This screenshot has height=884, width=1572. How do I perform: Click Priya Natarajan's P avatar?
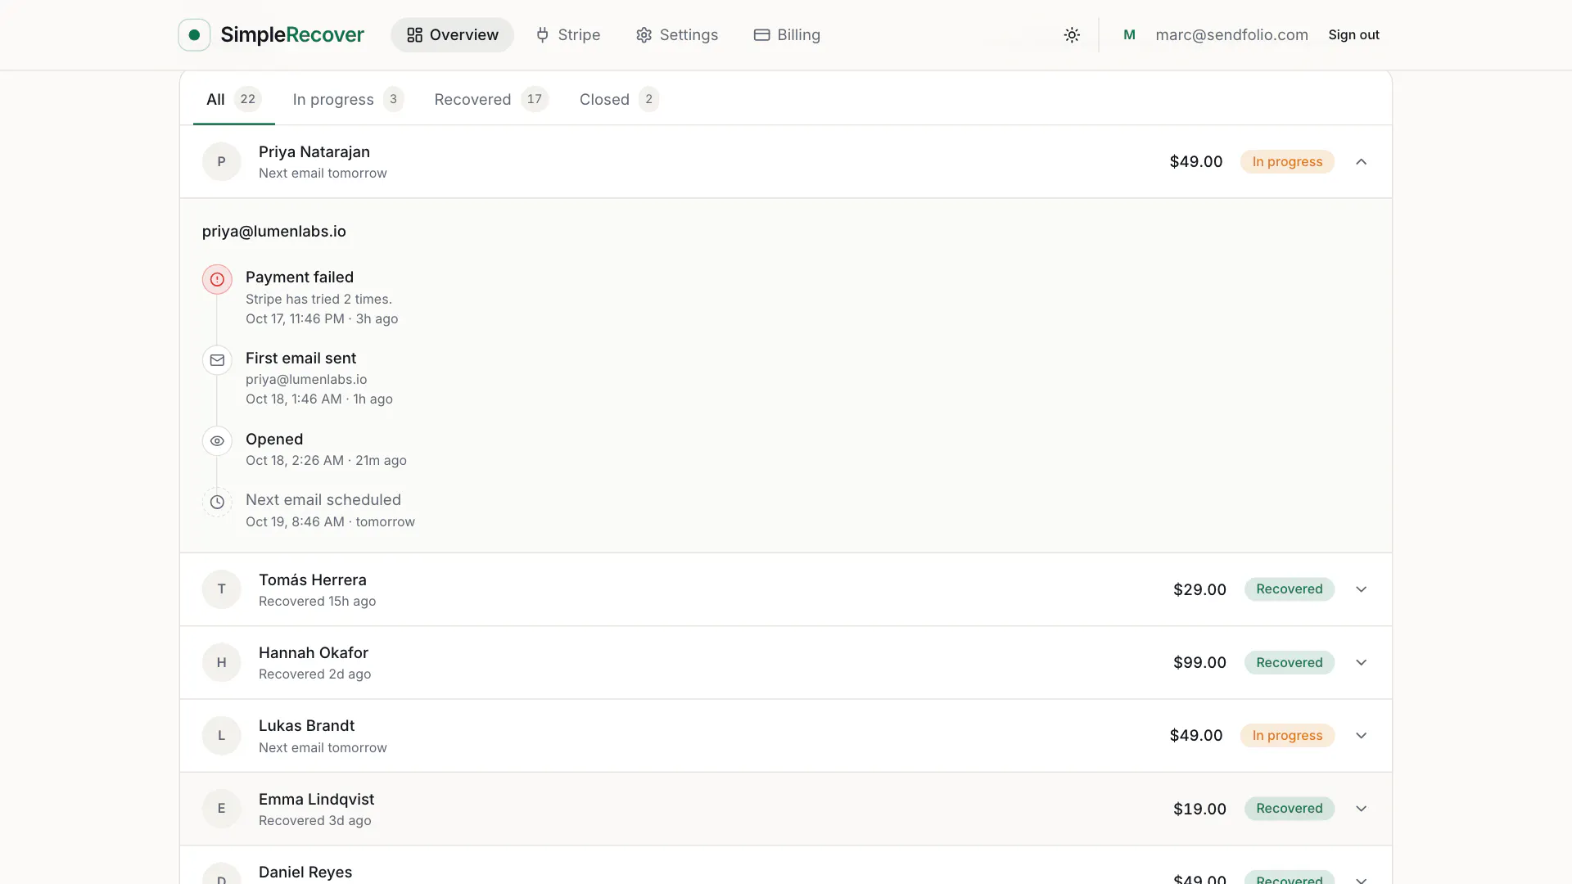[x=221, y=161]
